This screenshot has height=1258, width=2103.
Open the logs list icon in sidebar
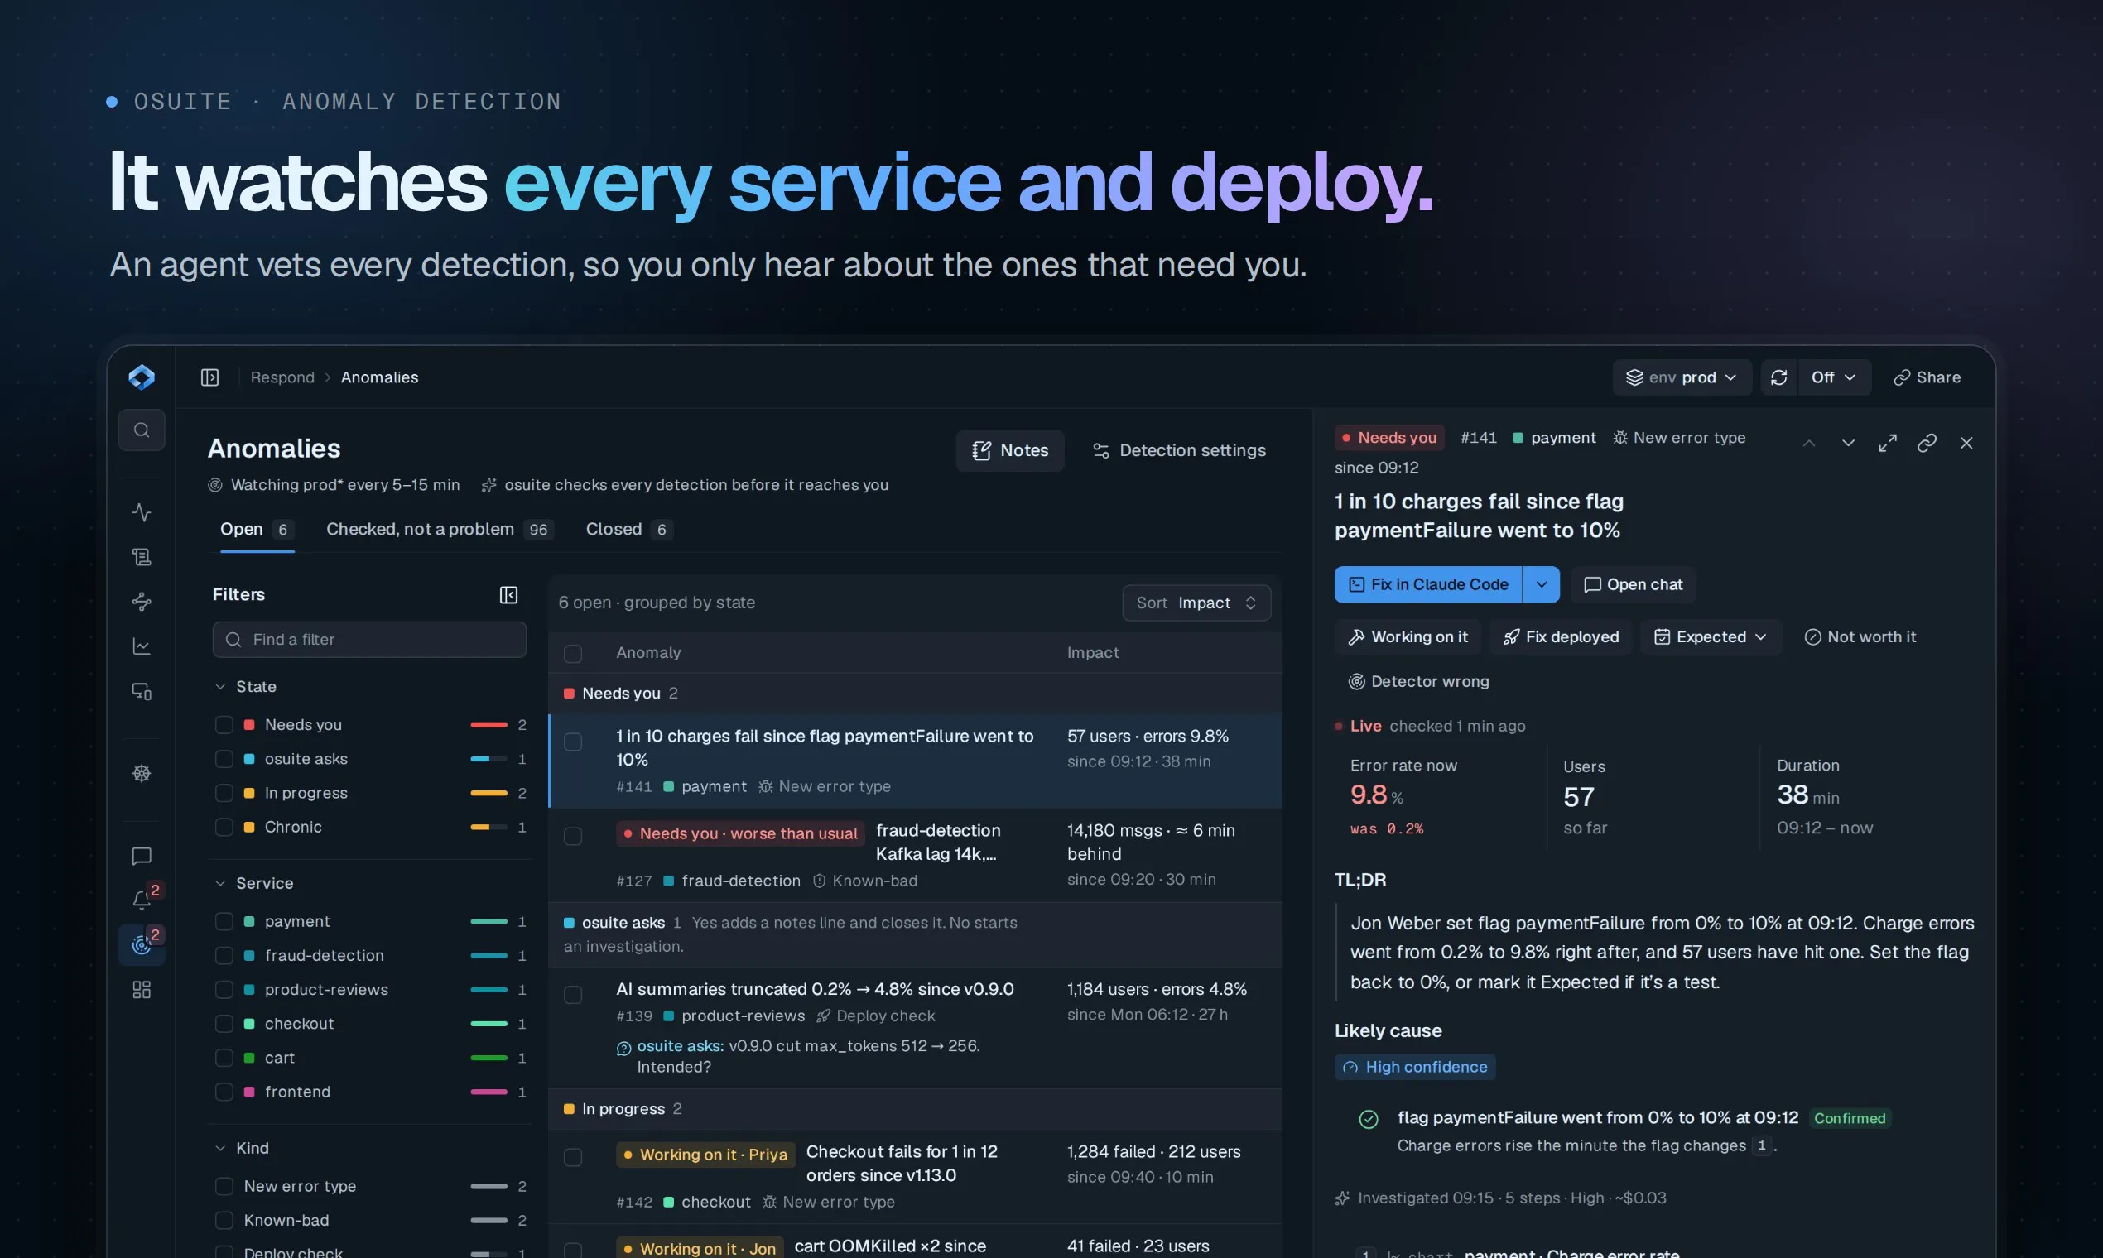pos(142,557)
